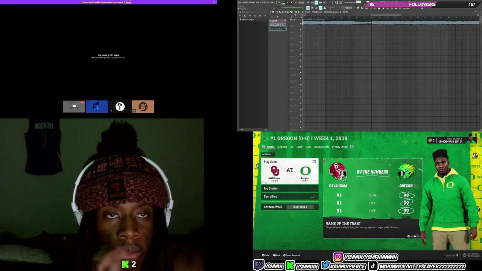Click Disable in Streamer Mode banner

[128, 2]
